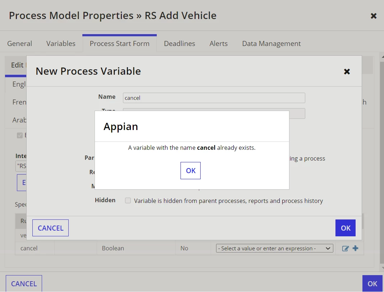This screenshot has width=384, height=292.
Task: Click the No cell in cancel row
Action: click(193, 248)
